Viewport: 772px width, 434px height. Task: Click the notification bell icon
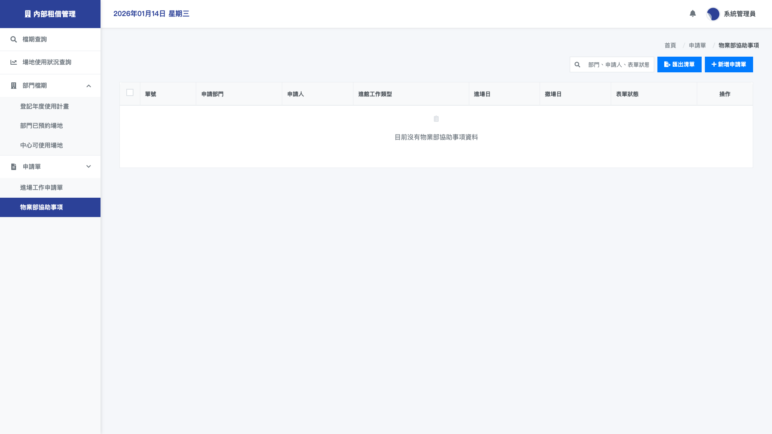[692, 14]
